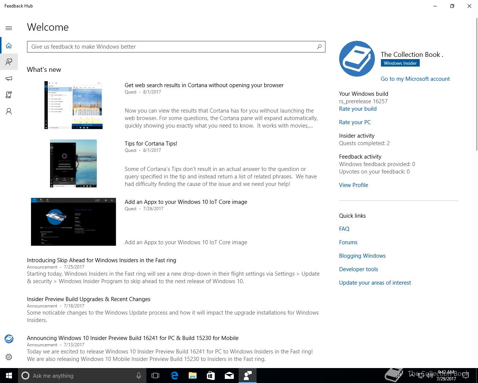Open Cortana web search results thumbnail
Image resolution: width=478 pixels, height=383 pixels.
[73, 105]
